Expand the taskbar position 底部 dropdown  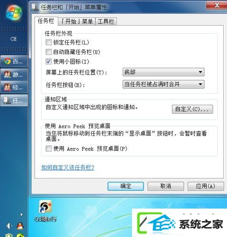pyautogui.click(x=163, y=72)
